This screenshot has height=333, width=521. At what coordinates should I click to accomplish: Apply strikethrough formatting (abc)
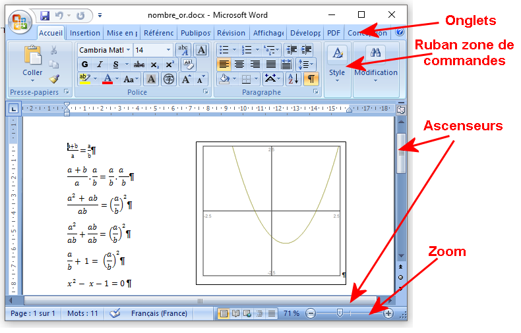pos(138,64)
